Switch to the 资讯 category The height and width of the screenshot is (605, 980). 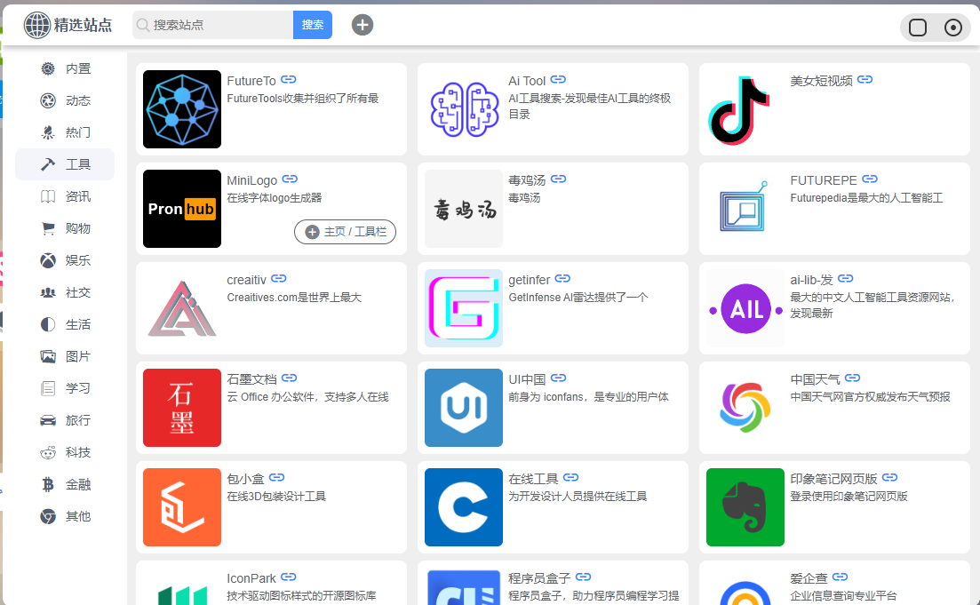[65, 196]
